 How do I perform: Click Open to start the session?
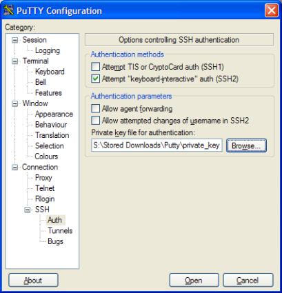pyautogui.click(x=194, y=281)
